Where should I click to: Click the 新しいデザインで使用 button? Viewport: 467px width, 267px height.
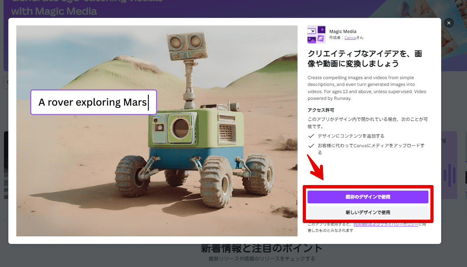pos(368,212)
